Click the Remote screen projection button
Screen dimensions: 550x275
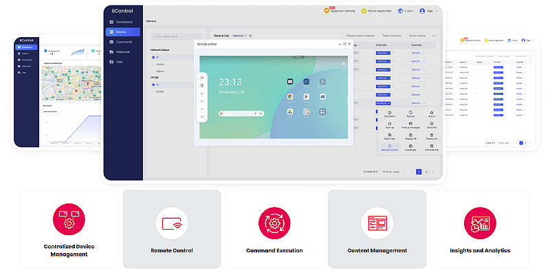(x=360, y=35)
